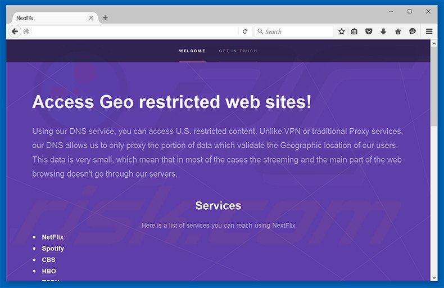Save page to Pocket
The width and height of the screenshot is (444, 288).
tap(369, 31)
